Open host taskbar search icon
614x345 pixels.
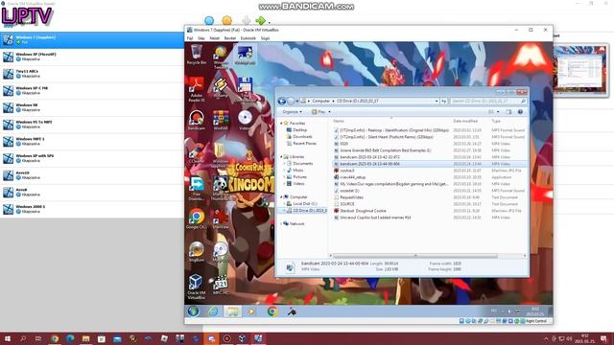[x=23, y=338]
